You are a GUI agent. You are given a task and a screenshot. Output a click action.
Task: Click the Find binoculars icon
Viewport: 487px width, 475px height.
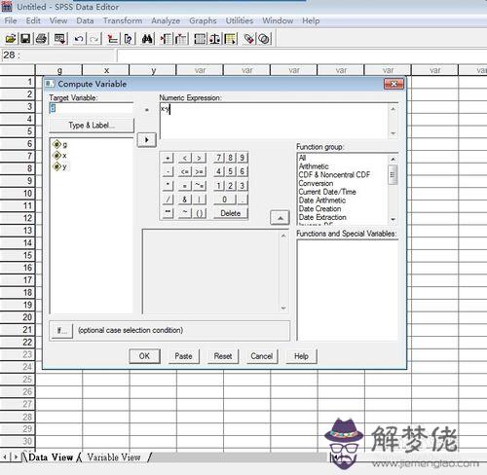[x=147, y=39]
